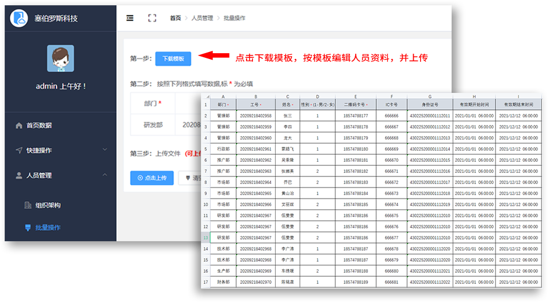Click the building icon beside 组织架构
The height and width of the screenshot is (302, 548).
click(27, 206)
